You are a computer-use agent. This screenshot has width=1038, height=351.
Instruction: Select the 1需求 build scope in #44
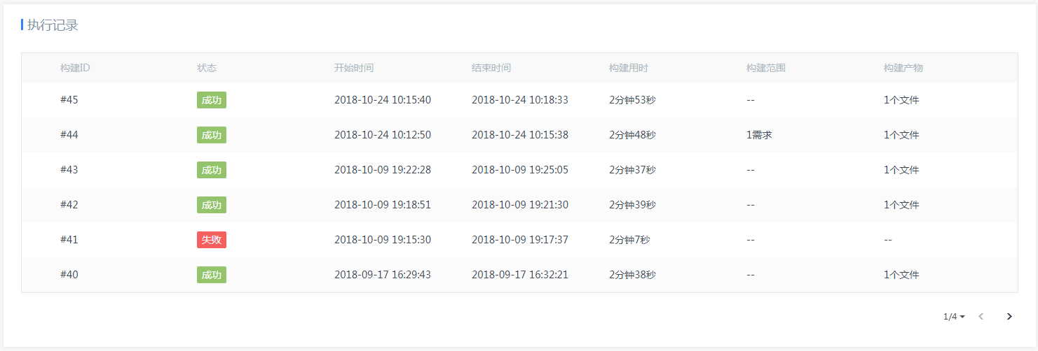coord(759,135)
